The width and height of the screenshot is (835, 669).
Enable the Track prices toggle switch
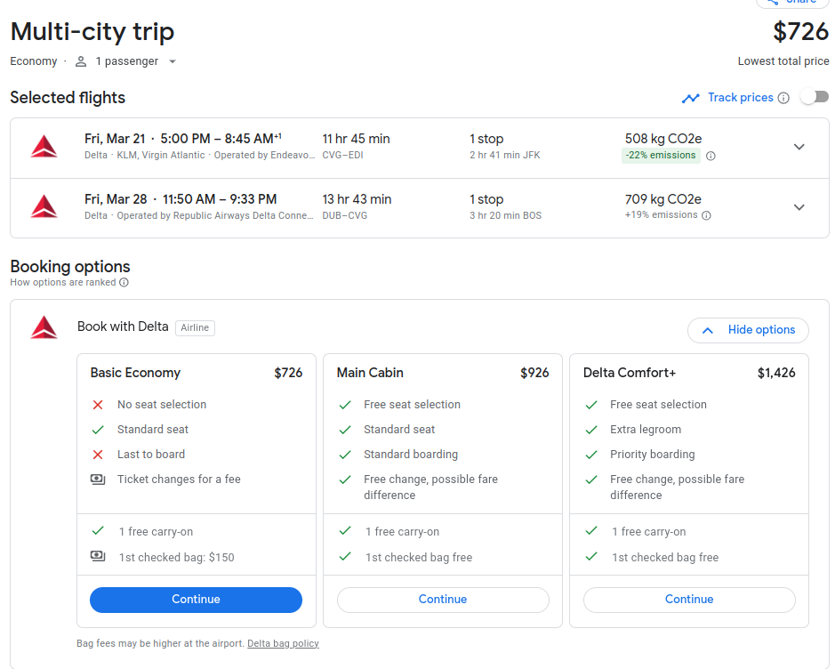pyautogui.click(x=814, y=97)
